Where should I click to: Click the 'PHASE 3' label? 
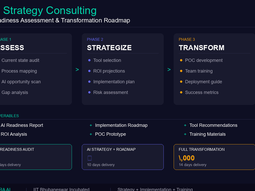point(187,39)
